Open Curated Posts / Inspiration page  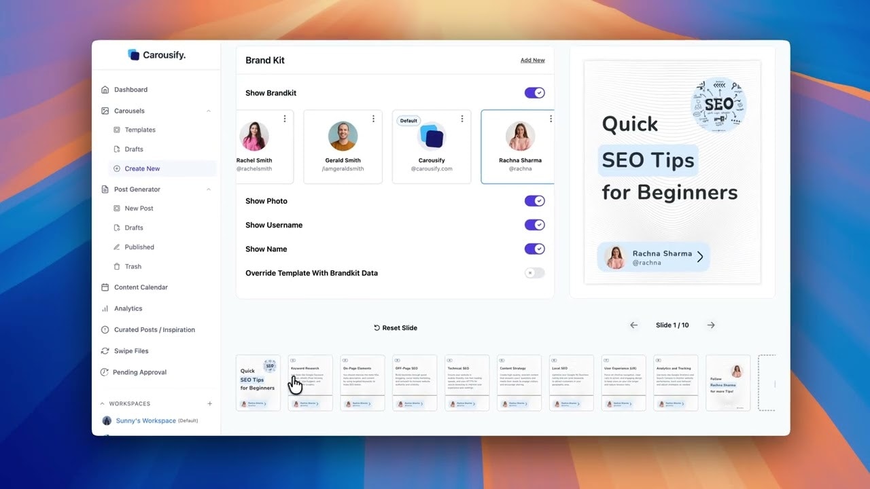point(154,330)
